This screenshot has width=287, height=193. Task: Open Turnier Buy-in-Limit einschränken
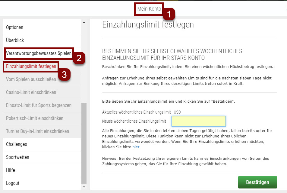[x=40, y=131]
